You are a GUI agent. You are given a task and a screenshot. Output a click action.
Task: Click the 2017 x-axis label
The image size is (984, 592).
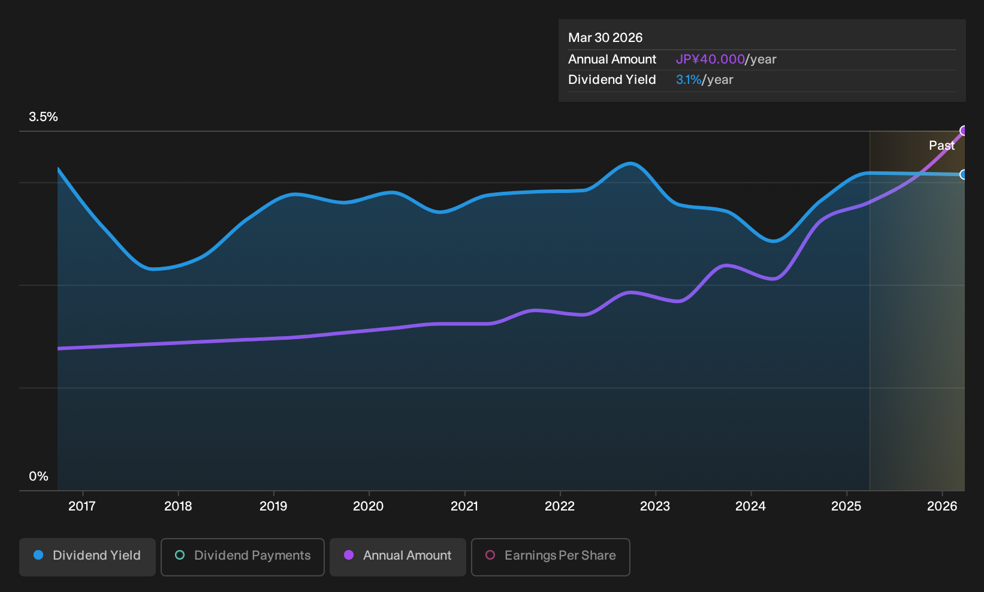82,506
